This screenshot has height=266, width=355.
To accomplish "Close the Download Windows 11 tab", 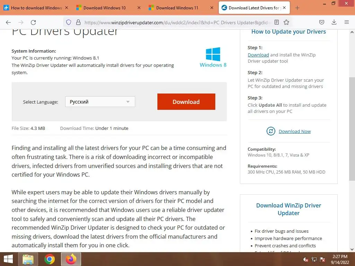I will click(212, 8).
